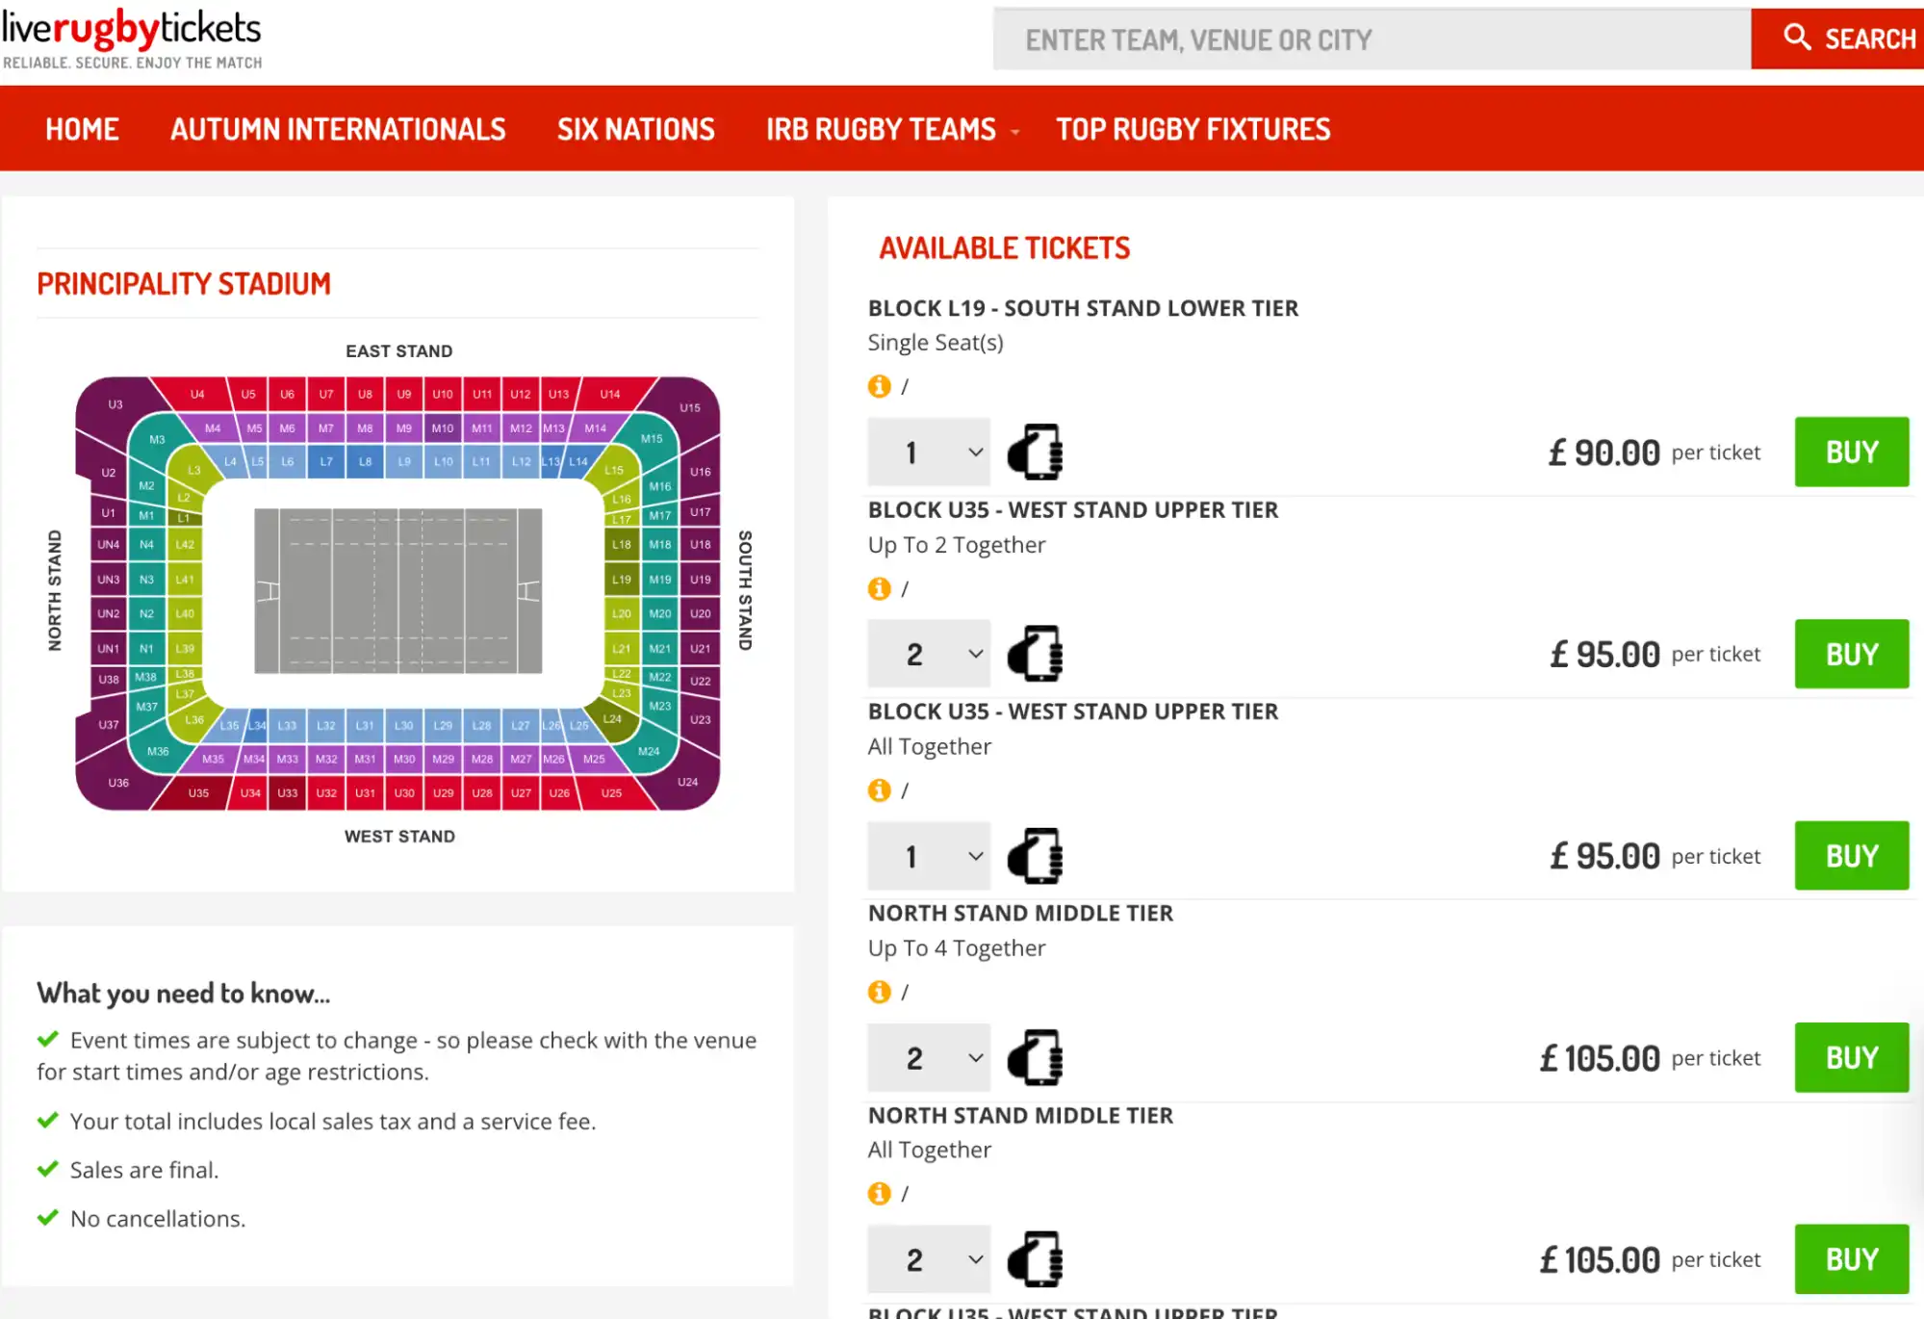Image resolution: width=1924 pixels, height=1320 pixels.
Task: Open info icon for North Stand All Together
Action: click(877, 1193)
